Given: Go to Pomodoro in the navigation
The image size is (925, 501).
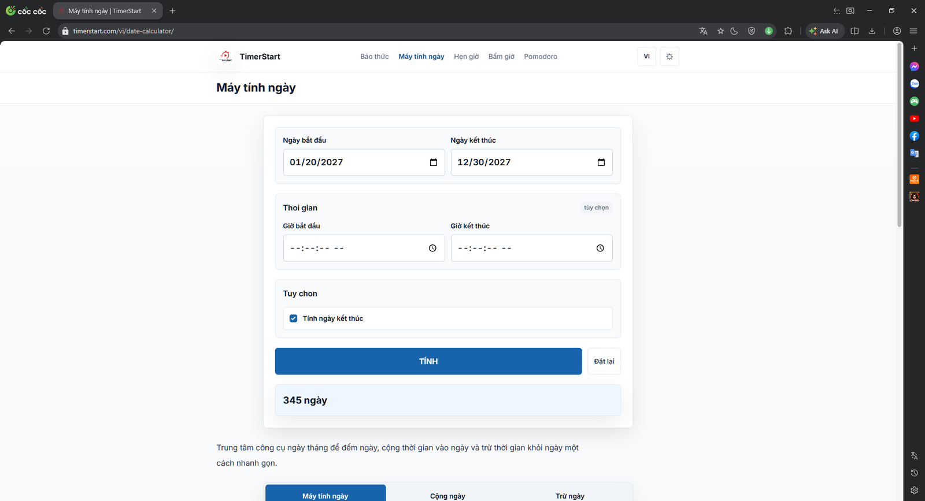Looking at the screenshot, I should coord(541,57).
